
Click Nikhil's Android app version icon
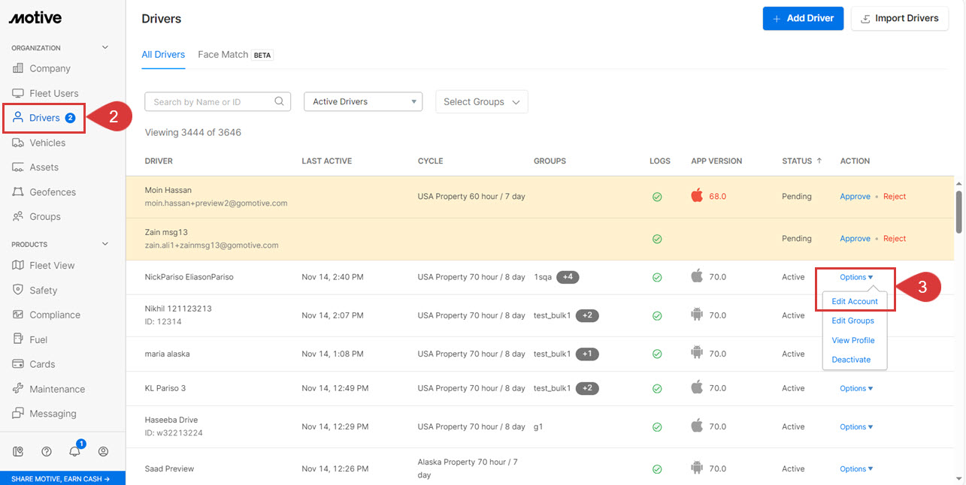click(x=697, y=315)
